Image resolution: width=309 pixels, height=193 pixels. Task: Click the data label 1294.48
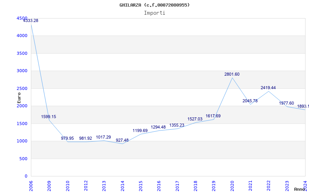tap(158, 127)
